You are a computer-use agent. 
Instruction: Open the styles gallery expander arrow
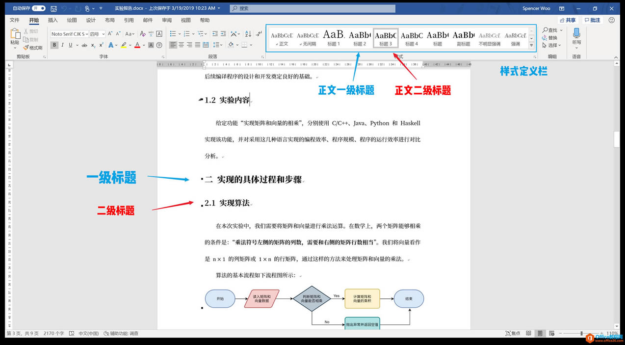[531, 46]
